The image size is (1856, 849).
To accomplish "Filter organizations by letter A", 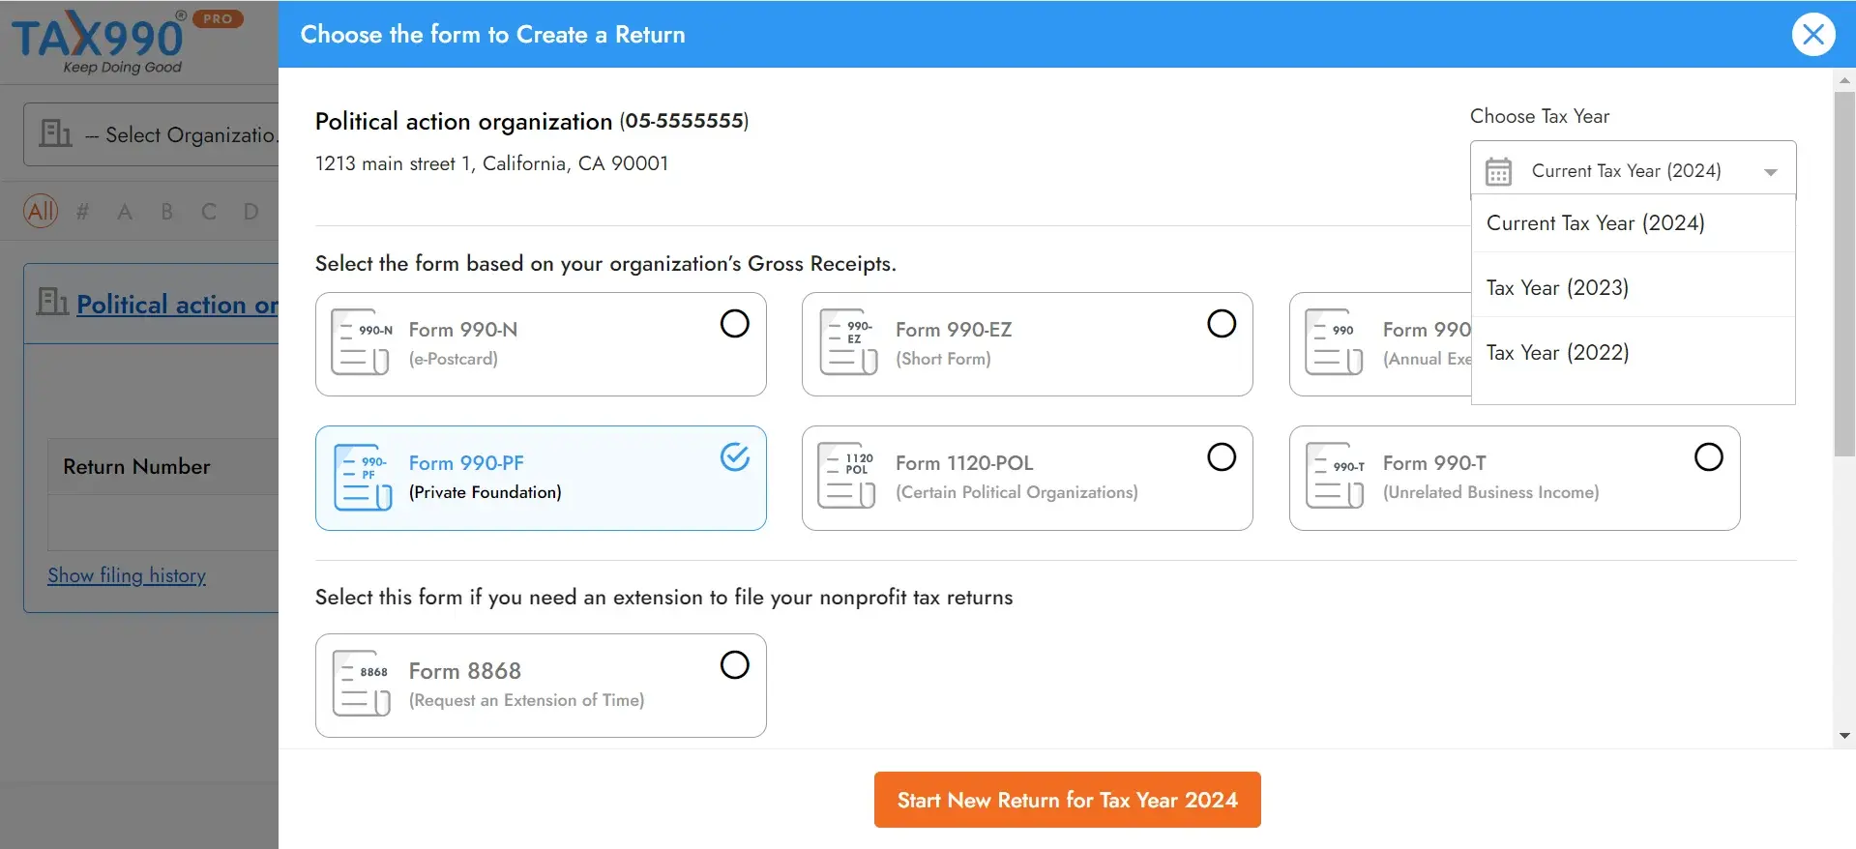I will tap(125, 211).
